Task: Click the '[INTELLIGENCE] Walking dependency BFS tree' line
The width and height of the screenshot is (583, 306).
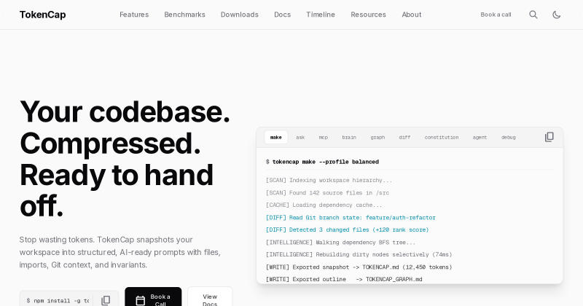Action: (x=340, y=242)
